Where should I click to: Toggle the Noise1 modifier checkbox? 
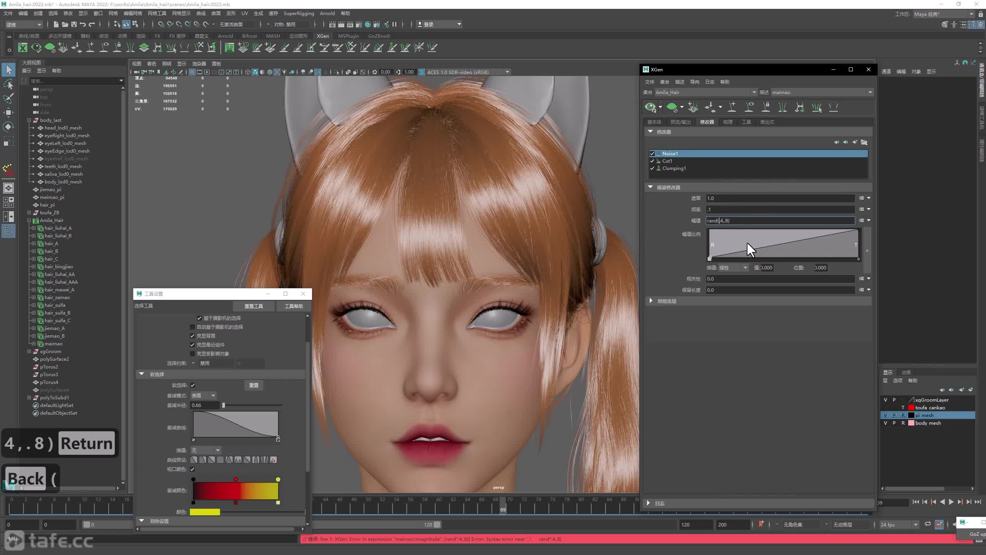point(652,153)
